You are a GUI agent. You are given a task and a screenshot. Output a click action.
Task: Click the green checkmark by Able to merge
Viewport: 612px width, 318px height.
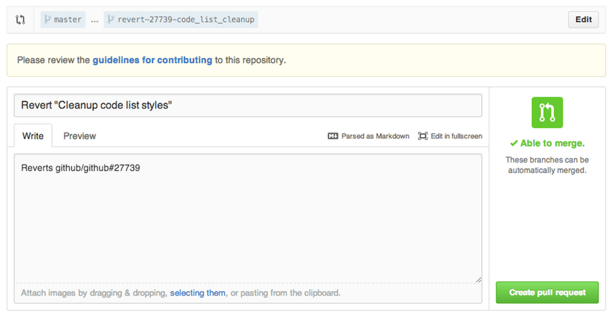pos(514,143)
